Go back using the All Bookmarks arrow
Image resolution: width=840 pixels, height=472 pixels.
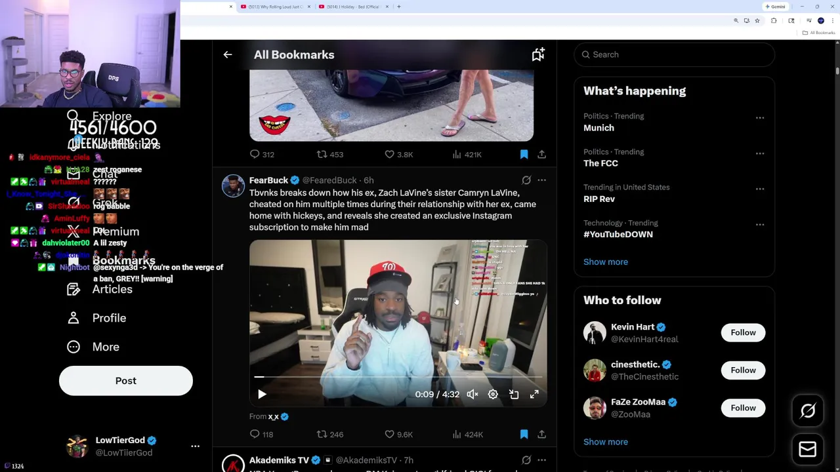coord(228,55)
